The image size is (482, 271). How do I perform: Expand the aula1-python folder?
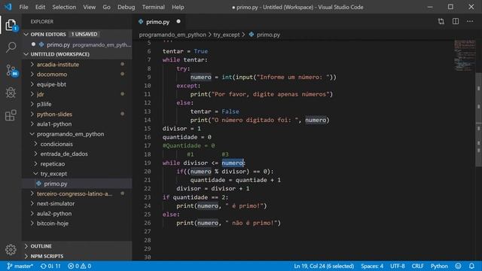point(77,124)
